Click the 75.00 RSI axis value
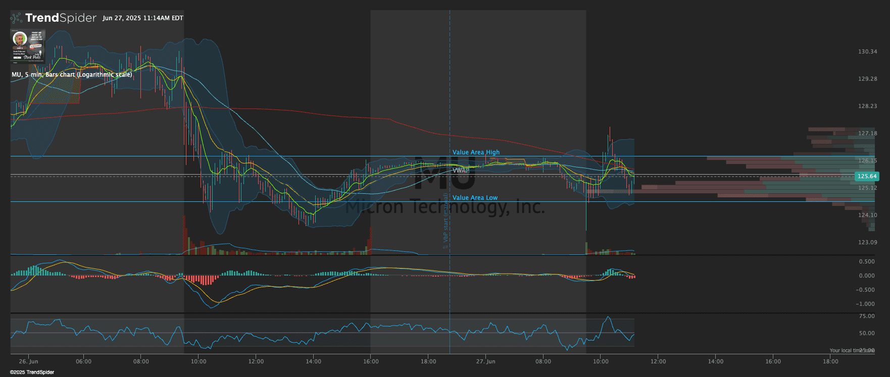 [867, 316]
